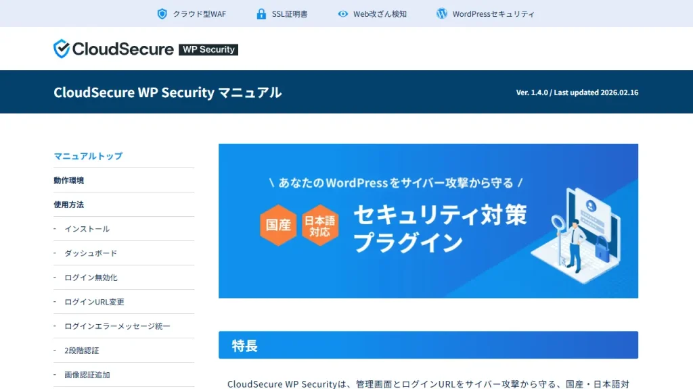Go to Web改ざん検知 page

coord(380,14)
